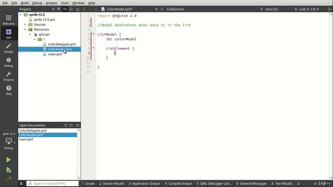Build project with hammer icon
The width and height of the screenshot is (333, 187).
pyautogui.click(x=8, y=179)
